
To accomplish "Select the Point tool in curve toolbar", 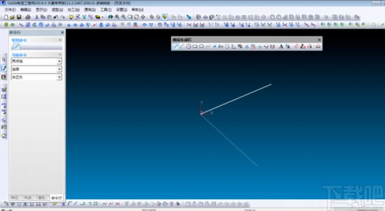I will [x=214, y=46].
